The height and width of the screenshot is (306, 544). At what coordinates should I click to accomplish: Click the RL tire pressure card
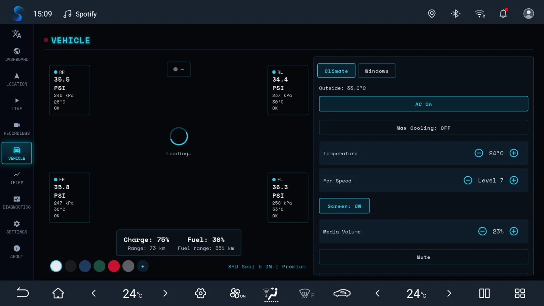point(288,90)
